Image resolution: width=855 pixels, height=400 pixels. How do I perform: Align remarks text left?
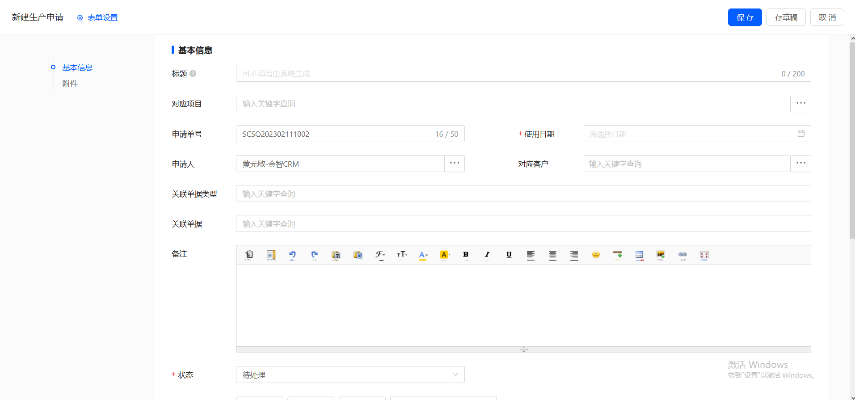point(531,255)
